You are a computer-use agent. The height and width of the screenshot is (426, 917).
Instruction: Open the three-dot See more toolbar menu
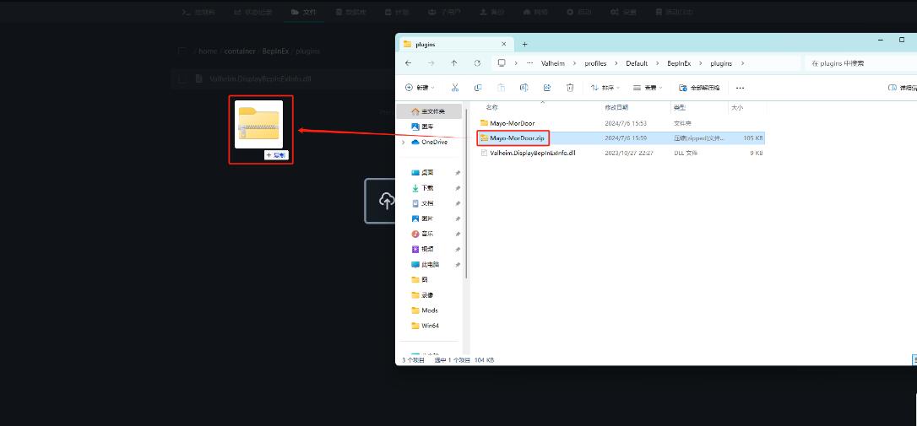(x=740, y=88)
